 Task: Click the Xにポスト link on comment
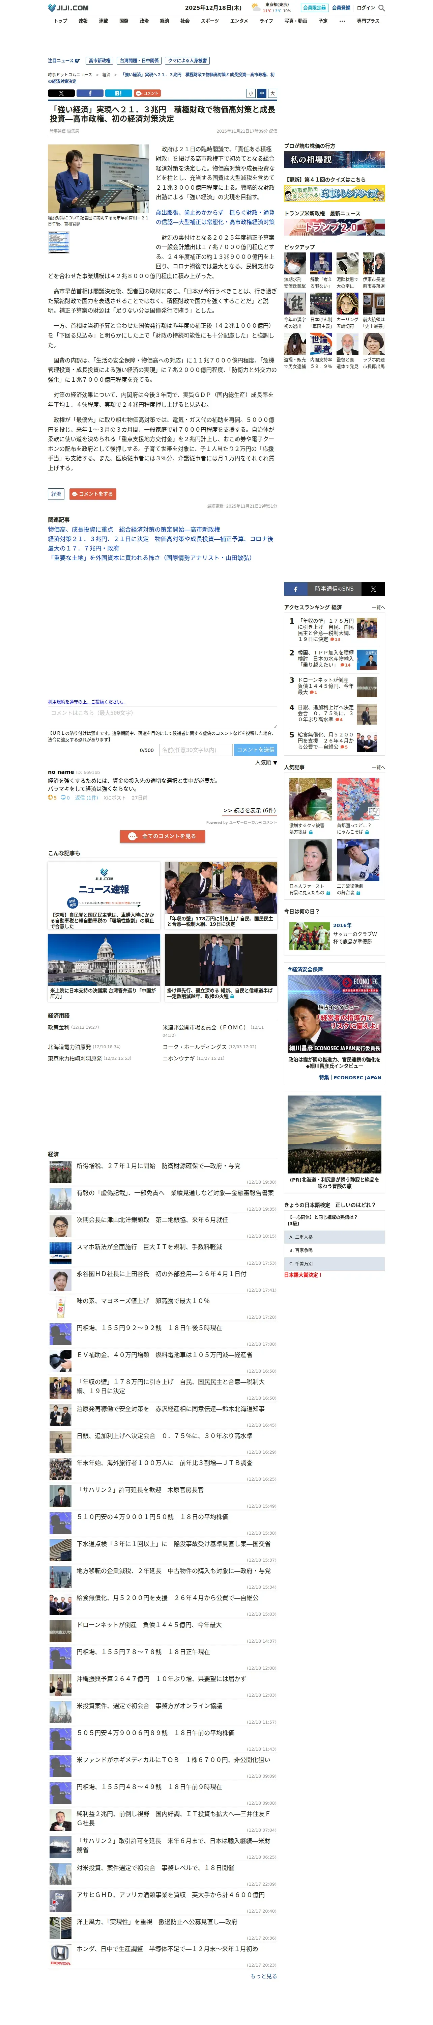(115, 798)
